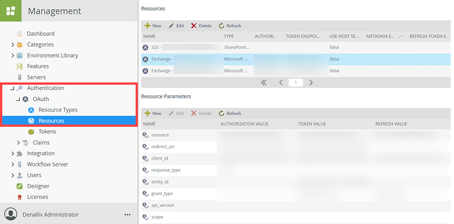Click the Users person icon
This screenshot has width=454, height=224.
click(x=20, y=175)
